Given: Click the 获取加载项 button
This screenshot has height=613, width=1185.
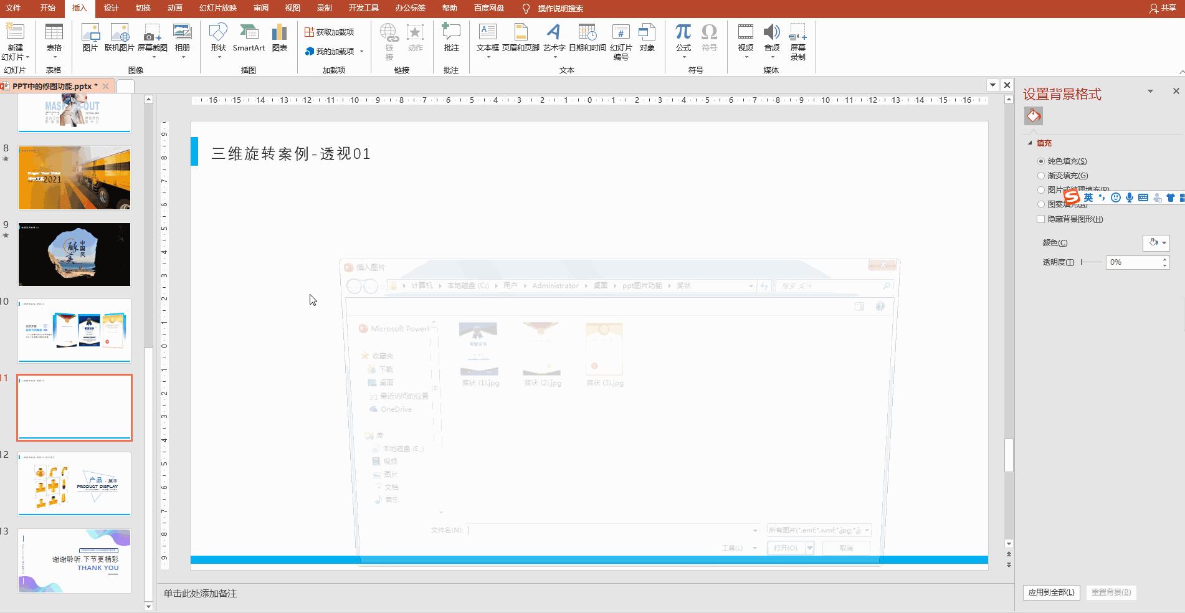Looking at the screenshot, I should [x=329, y=32].
